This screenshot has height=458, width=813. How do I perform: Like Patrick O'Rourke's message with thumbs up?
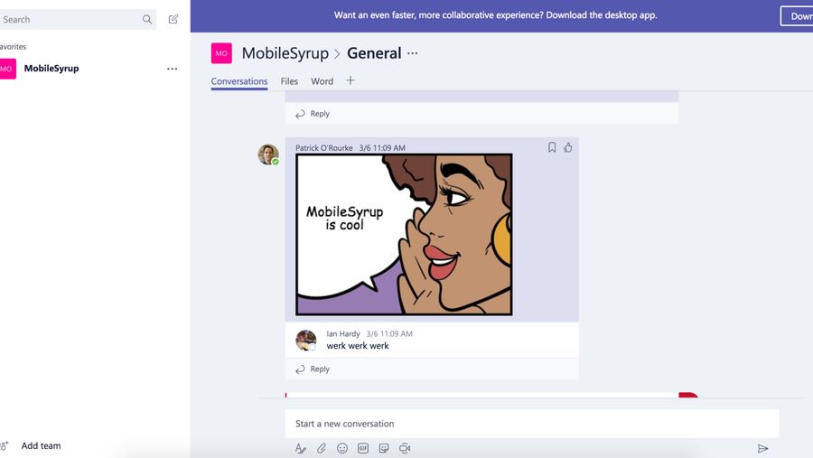568,147
